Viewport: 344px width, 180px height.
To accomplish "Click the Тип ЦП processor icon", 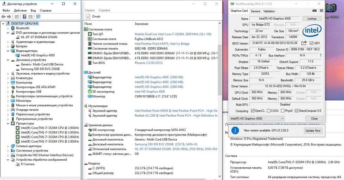I will click(x=90, y=34).
